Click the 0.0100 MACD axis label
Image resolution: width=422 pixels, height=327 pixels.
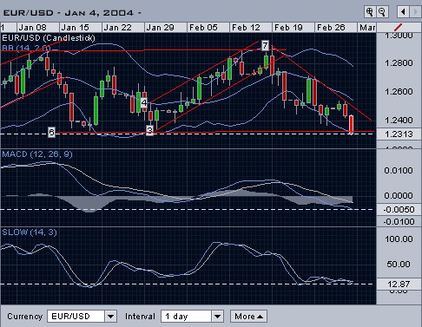[x=399, y=170]
